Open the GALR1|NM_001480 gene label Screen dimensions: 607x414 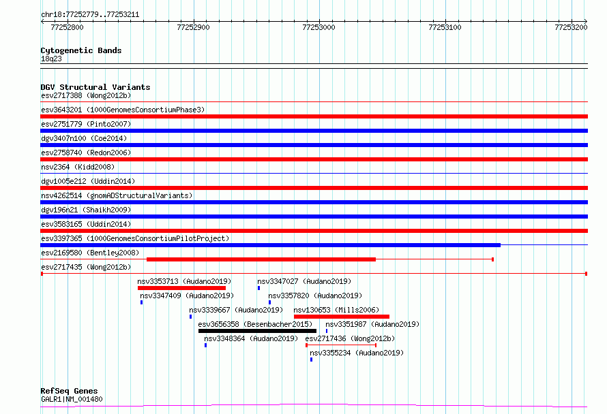[x=72, y=399]
